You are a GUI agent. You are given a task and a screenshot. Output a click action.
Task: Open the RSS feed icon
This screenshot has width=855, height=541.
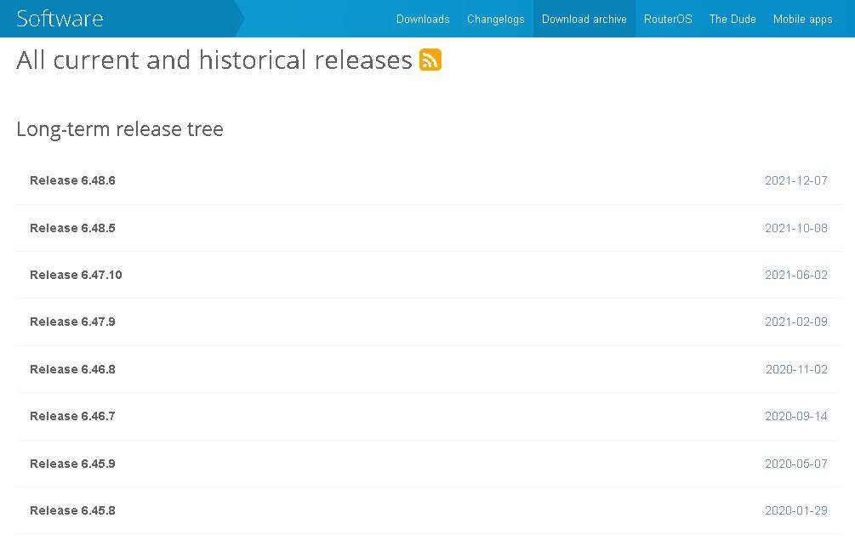click(430, 60)
